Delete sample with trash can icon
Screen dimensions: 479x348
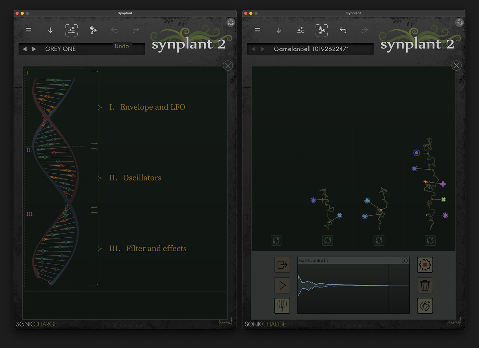(425, 285)
